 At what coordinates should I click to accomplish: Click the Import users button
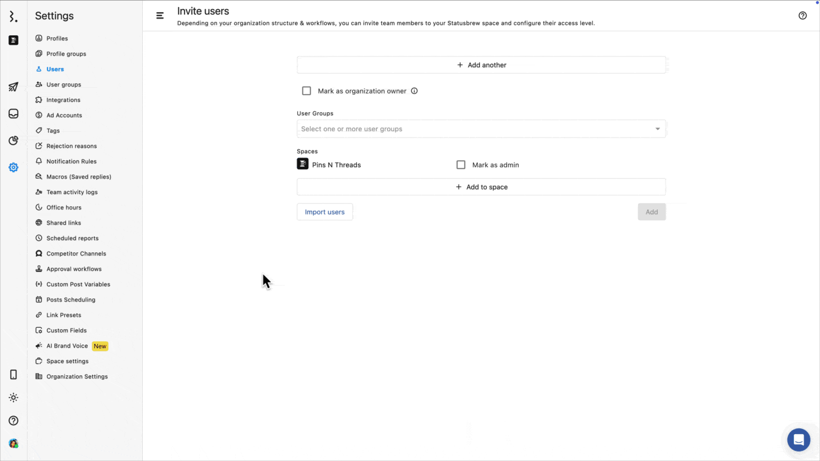[x=325, y=212]
